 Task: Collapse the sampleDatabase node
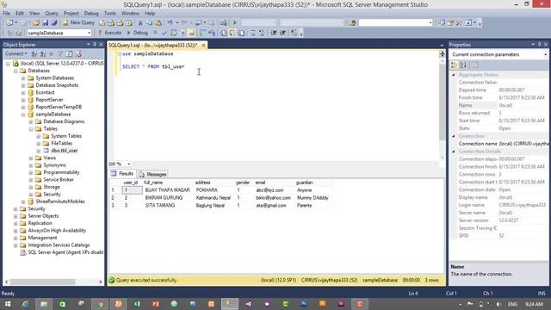pyautogui.click(x=23, y=115)
